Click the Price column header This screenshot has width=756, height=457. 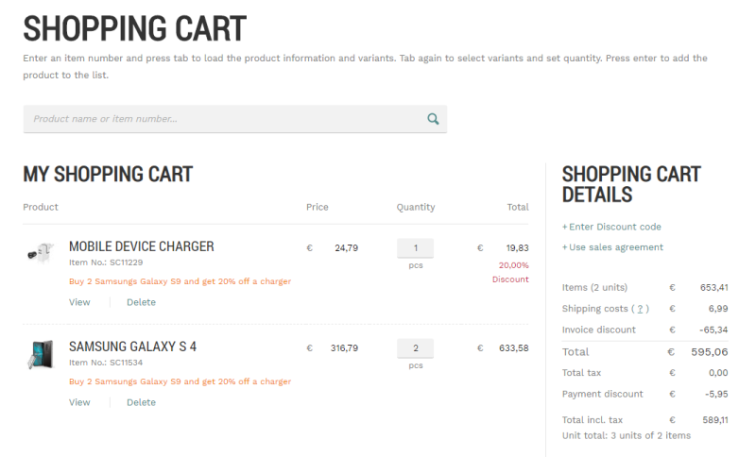318,207
